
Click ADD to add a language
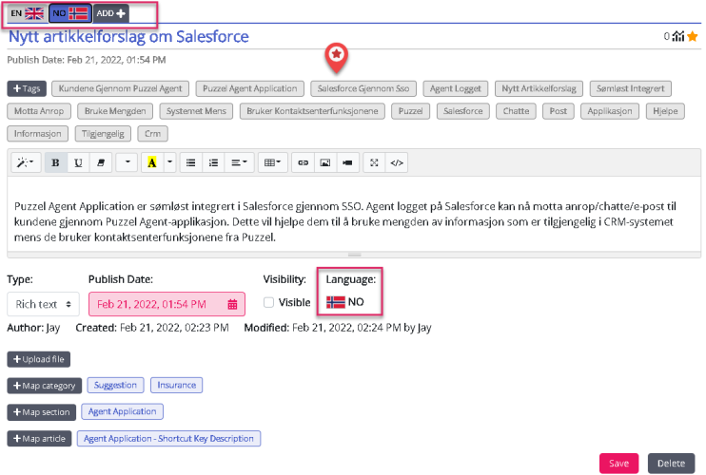coord(110,13)
